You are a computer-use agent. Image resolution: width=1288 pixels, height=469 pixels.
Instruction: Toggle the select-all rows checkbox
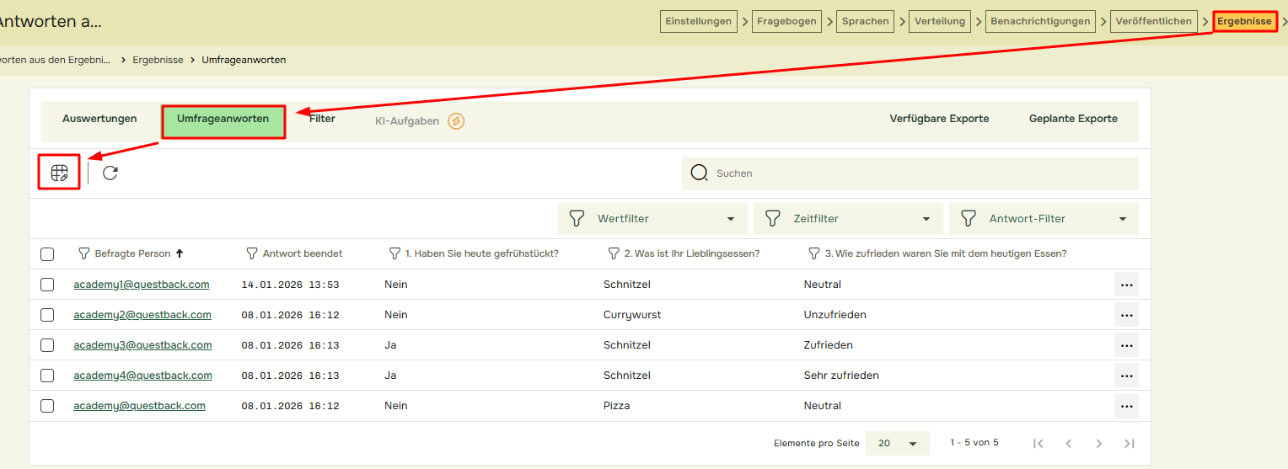tap(47, 254)
